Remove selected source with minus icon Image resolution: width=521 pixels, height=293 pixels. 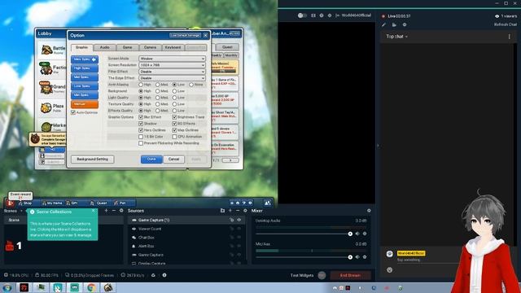[x=238, y=211]
